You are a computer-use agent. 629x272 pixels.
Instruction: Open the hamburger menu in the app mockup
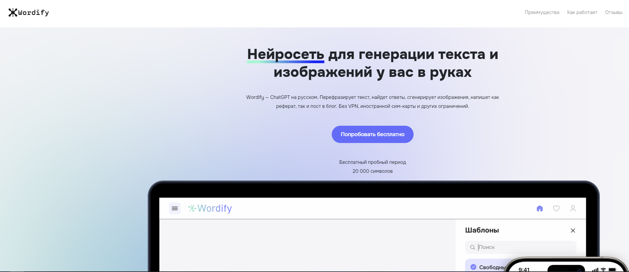[175, 208]
